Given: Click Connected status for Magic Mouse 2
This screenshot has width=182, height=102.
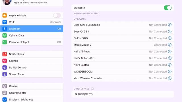Looking at the screenshot, I should point(160,45).
